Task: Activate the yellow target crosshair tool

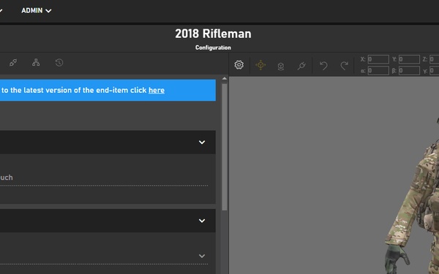Action: [x=260, y=65]
